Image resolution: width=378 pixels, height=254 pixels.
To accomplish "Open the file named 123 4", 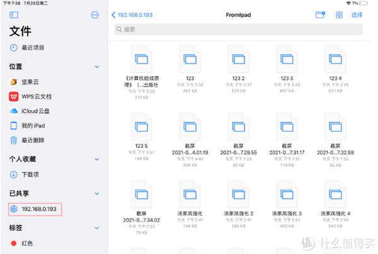I will pos(335,69).
